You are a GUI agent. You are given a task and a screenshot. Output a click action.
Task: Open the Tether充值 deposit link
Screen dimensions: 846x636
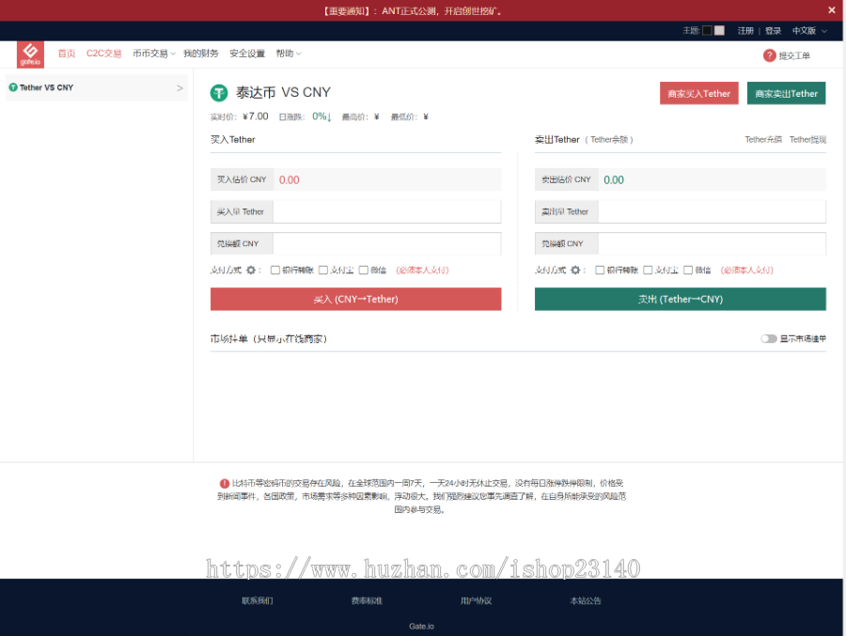(x=763, y=140)
